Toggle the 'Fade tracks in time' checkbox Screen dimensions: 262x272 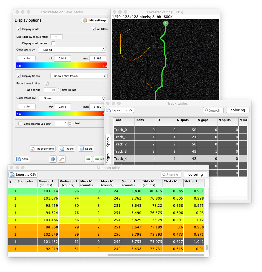[46, 84]
